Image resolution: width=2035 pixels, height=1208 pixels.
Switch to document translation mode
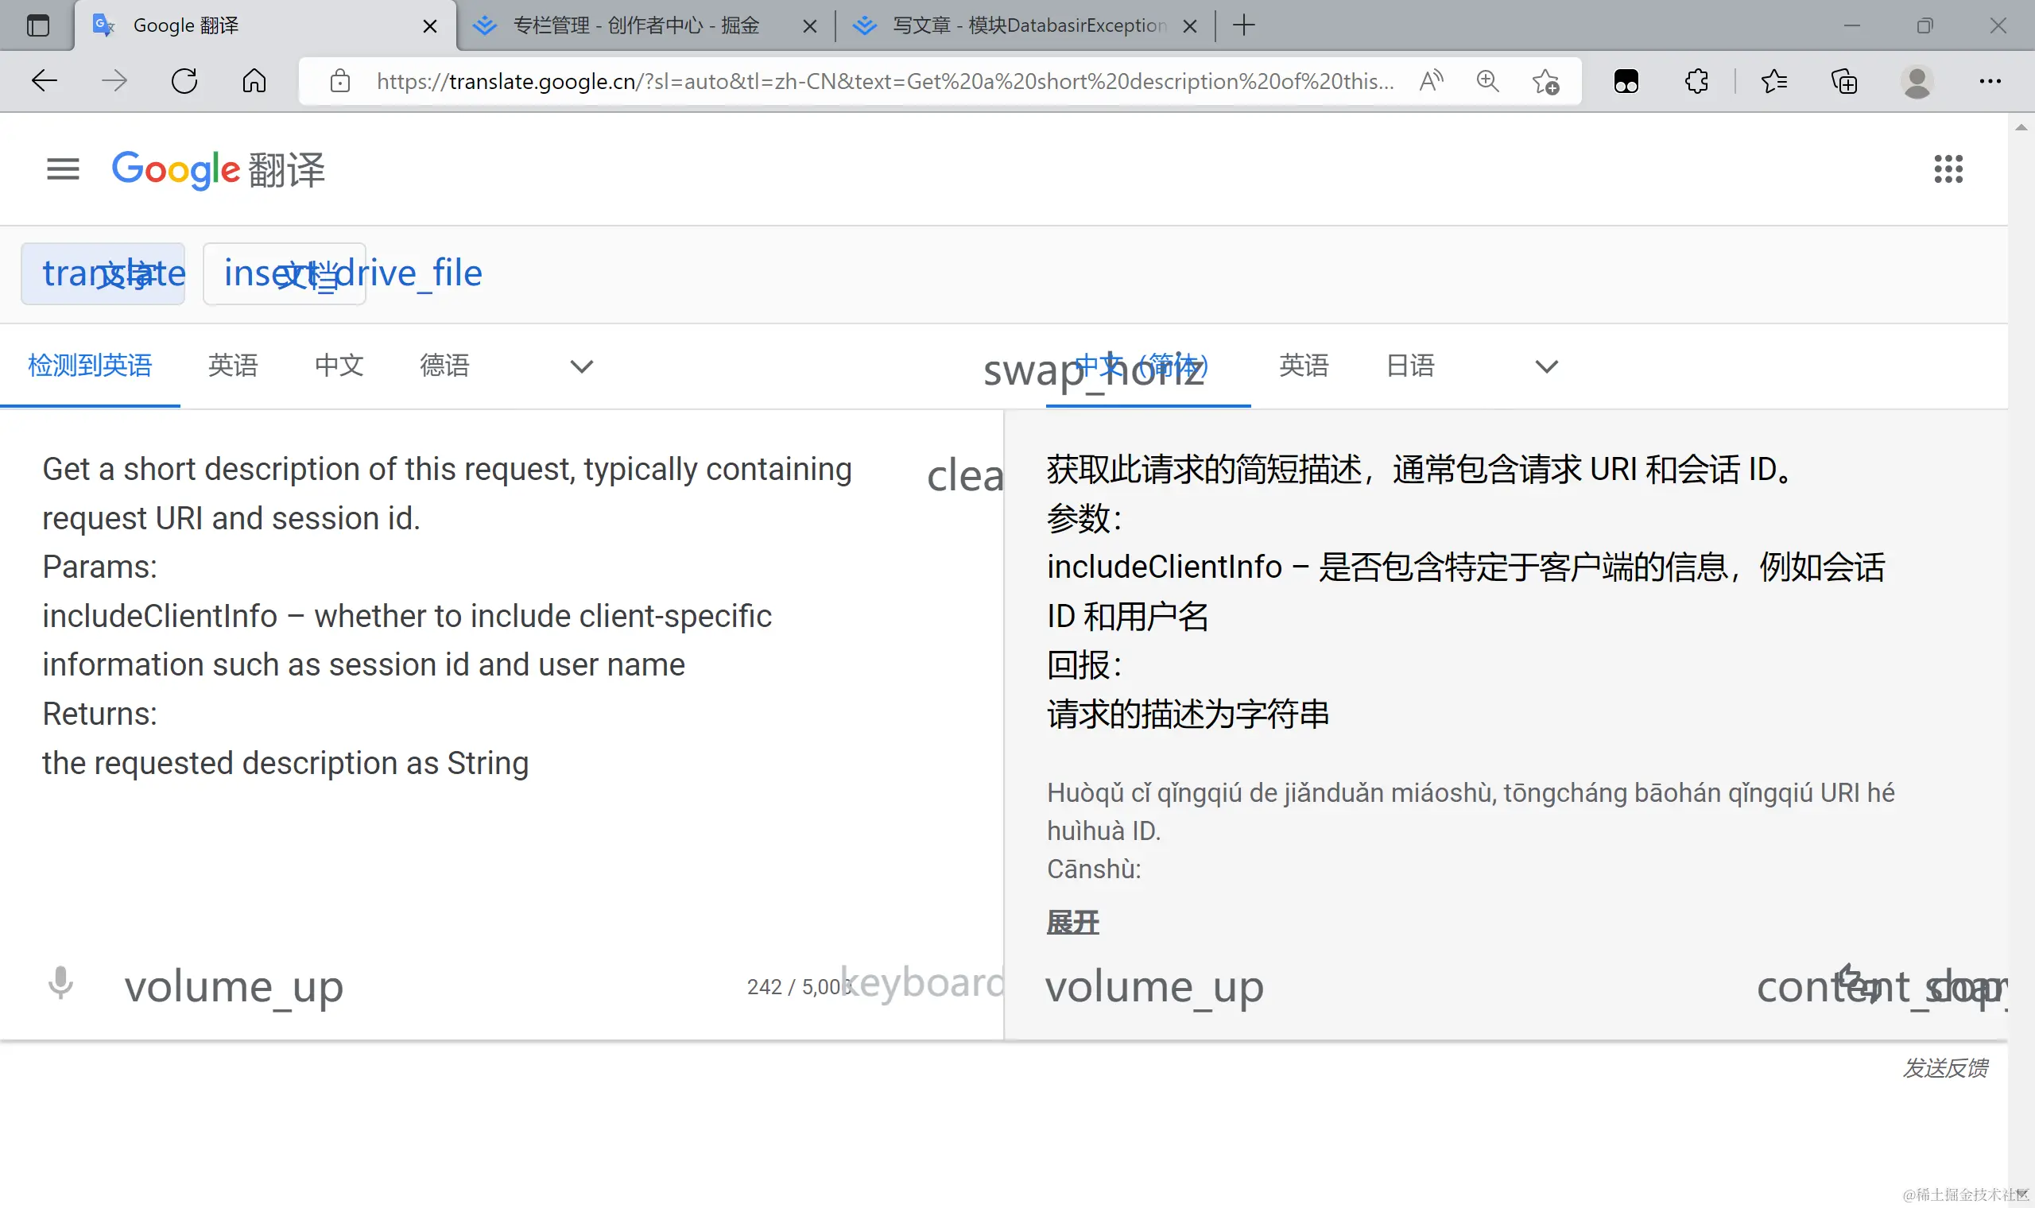pyautogui.click(x=284, y=273)
